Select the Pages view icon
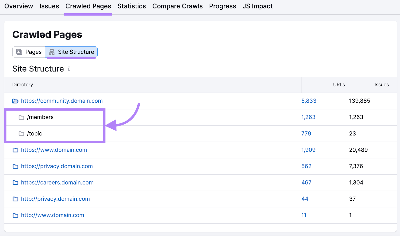 (18, 52)
